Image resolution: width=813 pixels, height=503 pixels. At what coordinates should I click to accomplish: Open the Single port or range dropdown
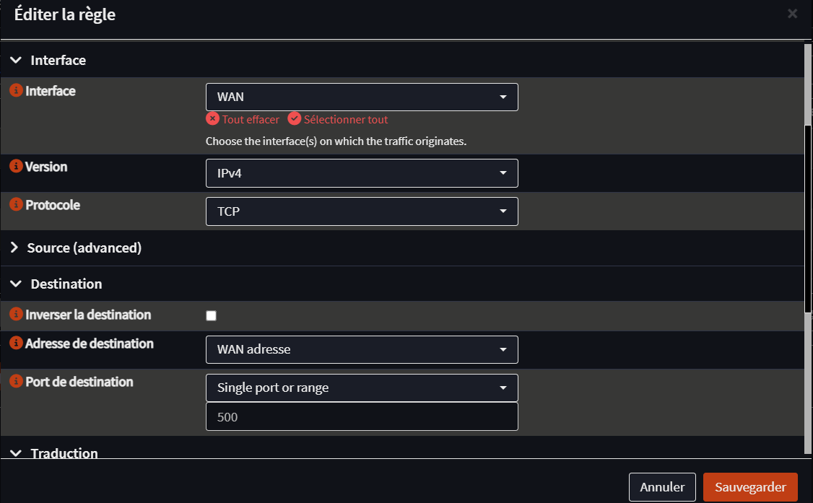coord(362,388)
